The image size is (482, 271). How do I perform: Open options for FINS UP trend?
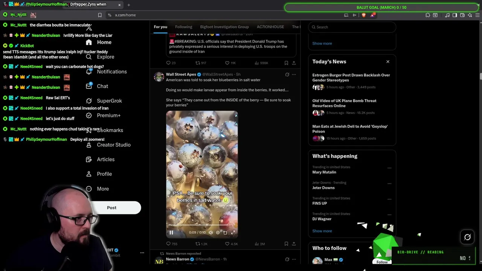coord(389,199)
